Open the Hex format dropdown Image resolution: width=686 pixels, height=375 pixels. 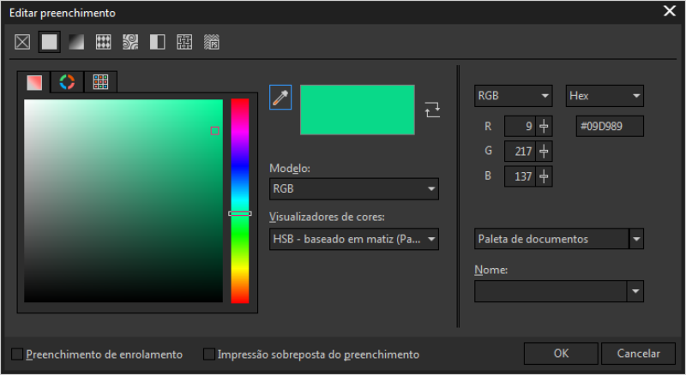click(605, 96)
